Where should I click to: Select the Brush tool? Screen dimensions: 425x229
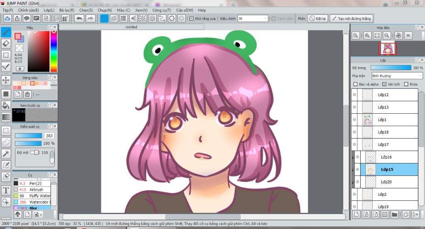click(6, 32)
